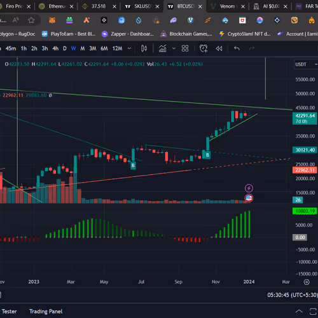Image resolution: width=318 pixels, height=318 pixels.
Task: Open the Polygon RugDoc bookmark
Action: [17, 34]
